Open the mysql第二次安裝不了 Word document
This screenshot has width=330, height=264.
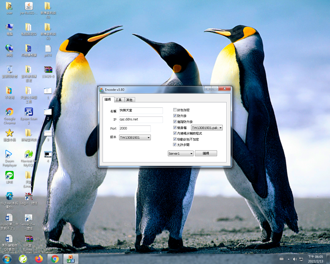point(9,221)
